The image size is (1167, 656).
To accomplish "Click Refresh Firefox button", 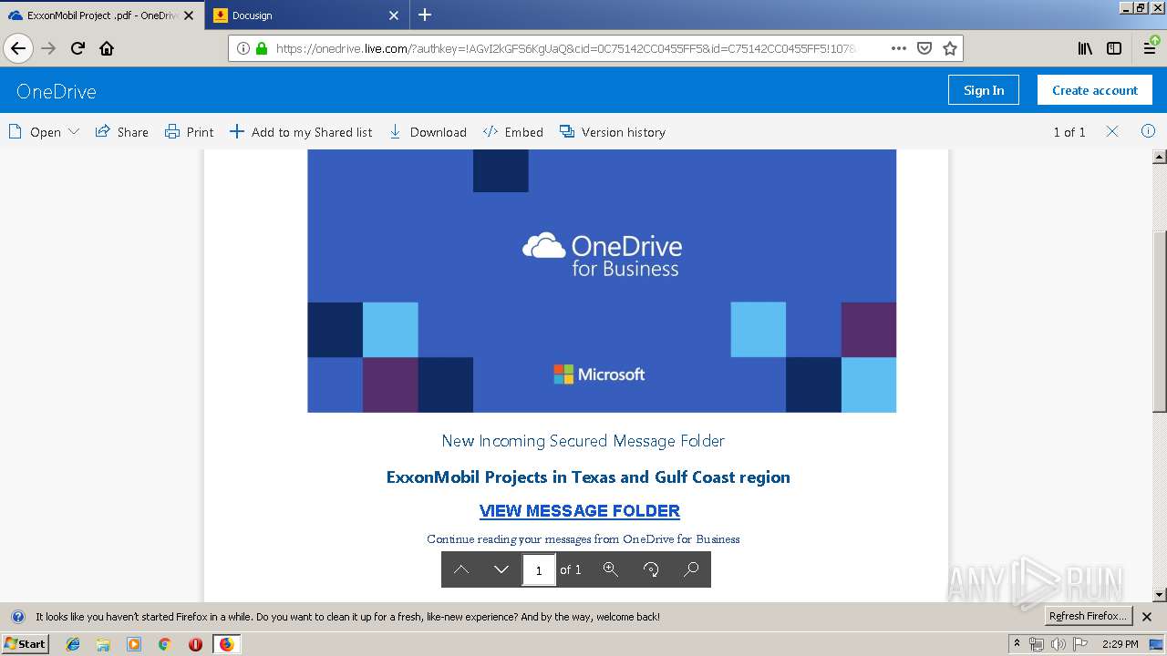I will coord(1088,616).
